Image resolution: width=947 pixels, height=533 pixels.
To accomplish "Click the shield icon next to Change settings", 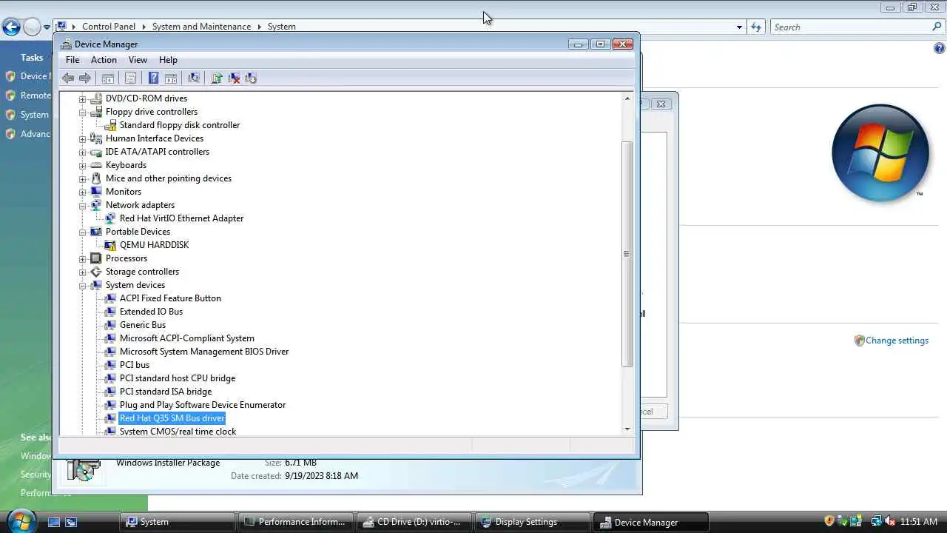I will tap(859, 341).
